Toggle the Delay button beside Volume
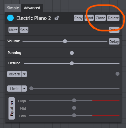The height and width of the screenshot is (128, 126). (x=114, y=42)
